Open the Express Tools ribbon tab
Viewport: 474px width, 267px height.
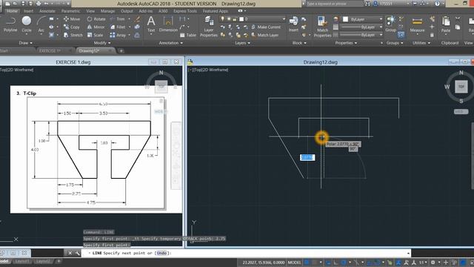tap(185, 11)
